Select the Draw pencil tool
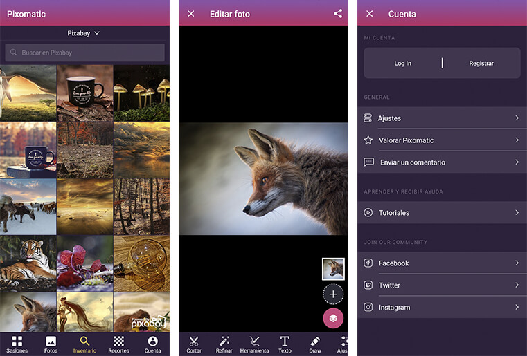Viewport: 527px width, 356px height. pyautogui.click(x=315, y=344)
